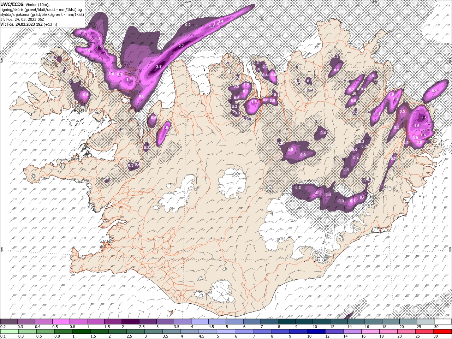Pick the 3–3.5 swatch in the upper snow scale
Image resolution: width=452 pixels, height=339 pixels.
(x=165, y=322)
